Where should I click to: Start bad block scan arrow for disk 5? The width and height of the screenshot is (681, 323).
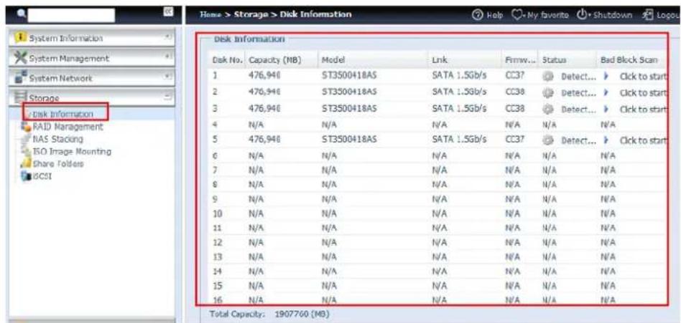(606, 140)
